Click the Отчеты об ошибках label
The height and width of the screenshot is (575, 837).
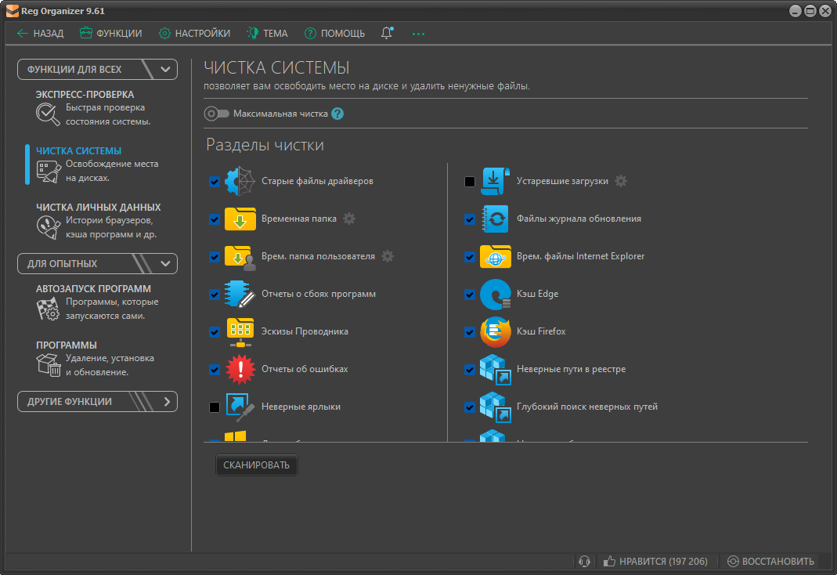pos(305,369)
